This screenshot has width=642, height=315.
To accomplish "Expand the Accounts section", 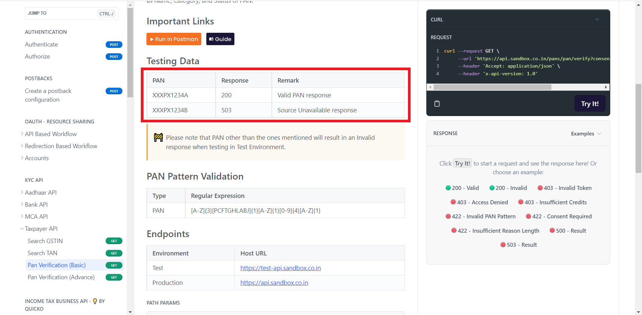I will coord(22,158).
